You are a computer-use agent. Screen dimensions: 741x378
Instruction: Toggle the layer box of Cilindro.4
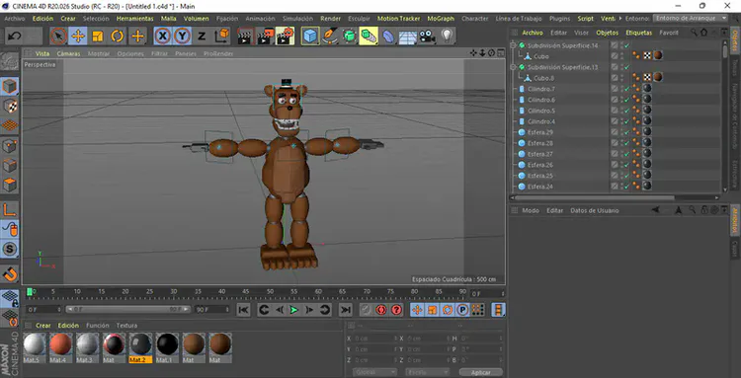click(x=615, y=121)
